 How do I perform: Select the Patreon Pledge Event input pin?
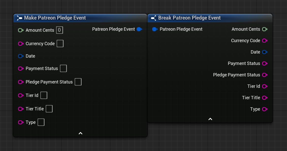155,29
